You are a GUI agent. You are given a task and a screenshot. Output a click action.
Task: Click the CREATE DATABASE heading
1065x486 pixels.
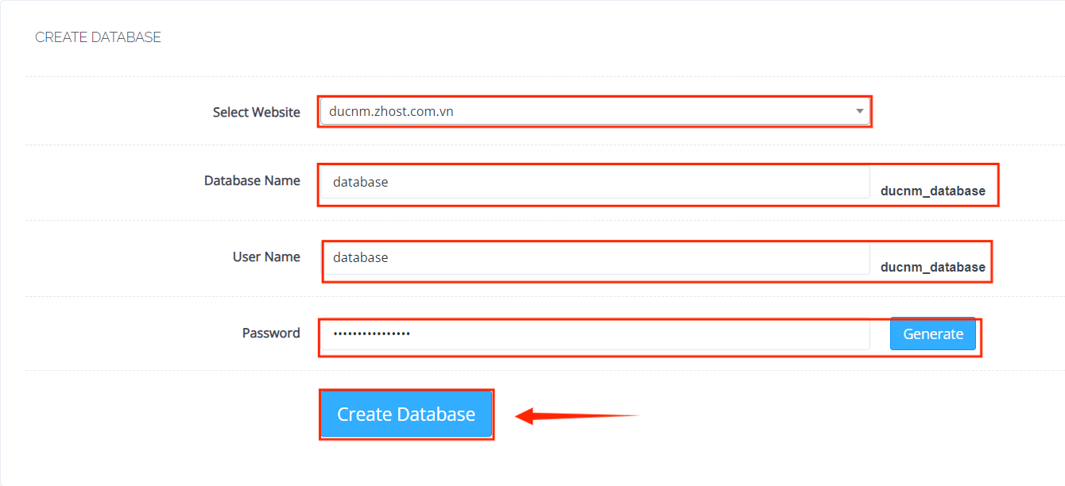tap(98, 37)
